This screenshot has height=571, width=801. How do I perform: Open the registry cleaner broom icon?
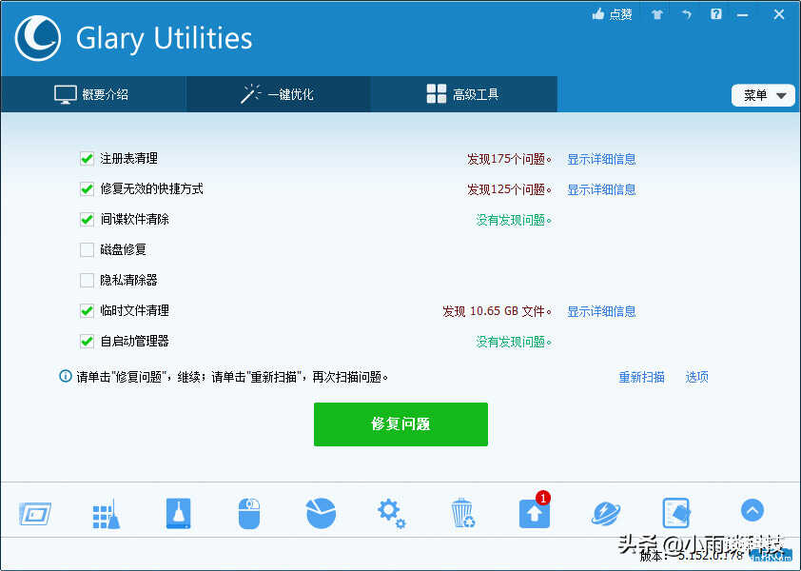coord(107,514)
